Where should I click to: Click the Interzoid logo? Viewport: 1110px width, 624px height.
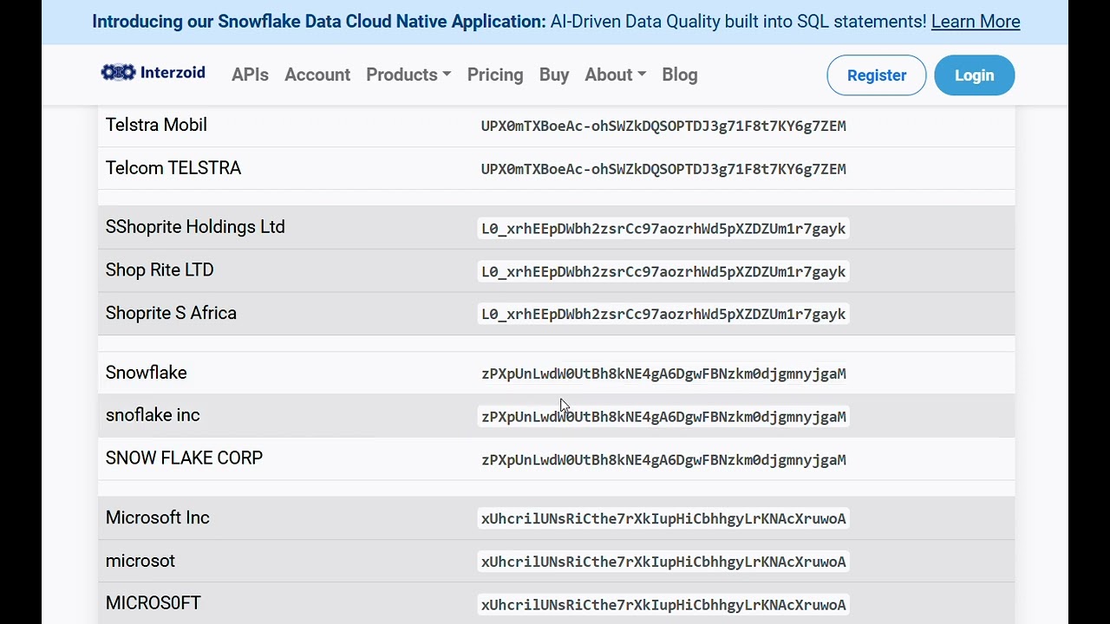point(153,73)
